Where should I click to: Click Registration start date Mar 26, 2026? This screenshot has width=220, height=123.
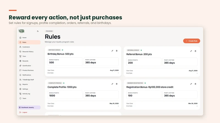point(193,104)
